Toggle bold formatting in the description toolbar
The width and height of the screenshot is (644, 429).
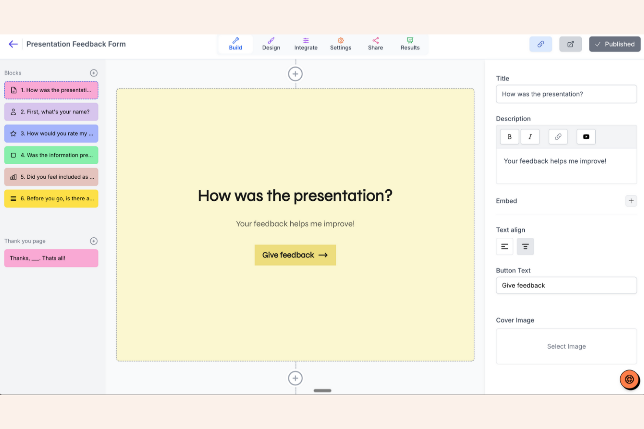509,136
